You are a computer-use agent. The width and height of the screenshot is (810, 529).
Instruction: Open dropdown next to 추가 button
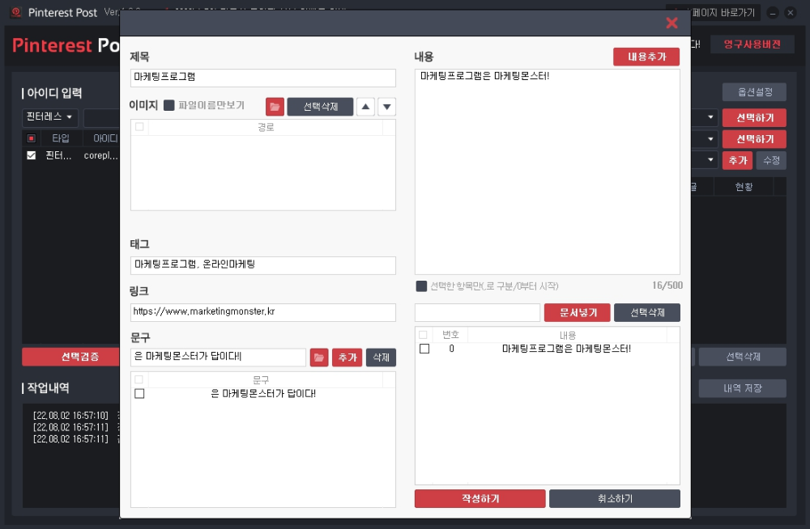pos(710,160)
